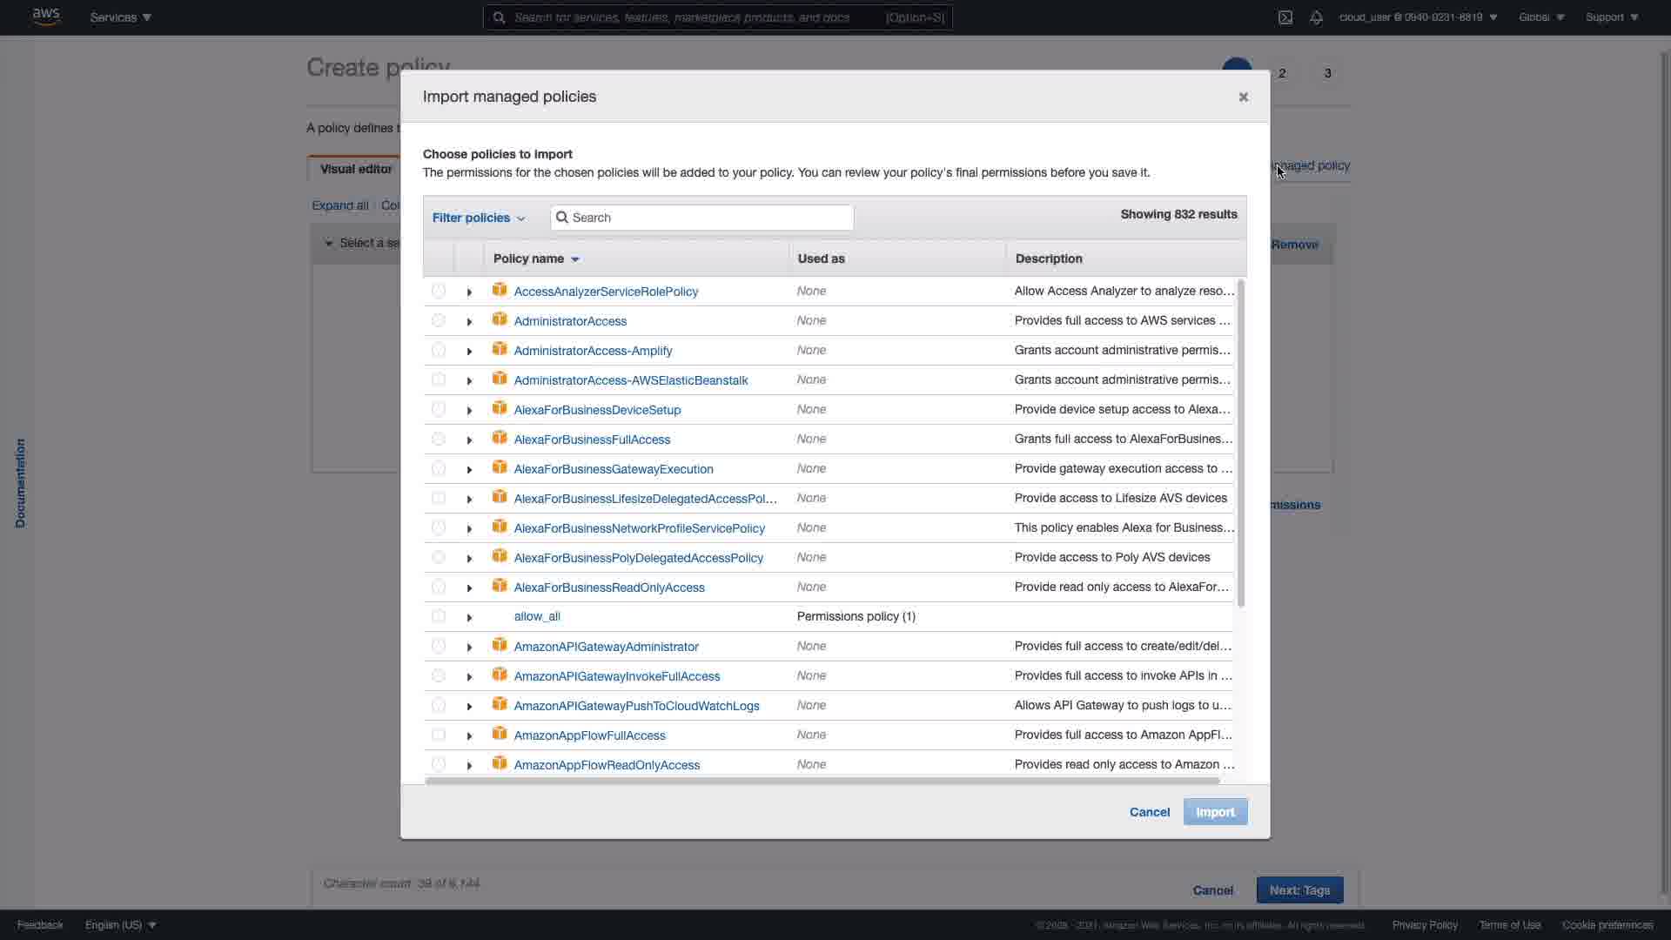Click the AWS logo home icon
The image size is (1671, 940).
45,17
